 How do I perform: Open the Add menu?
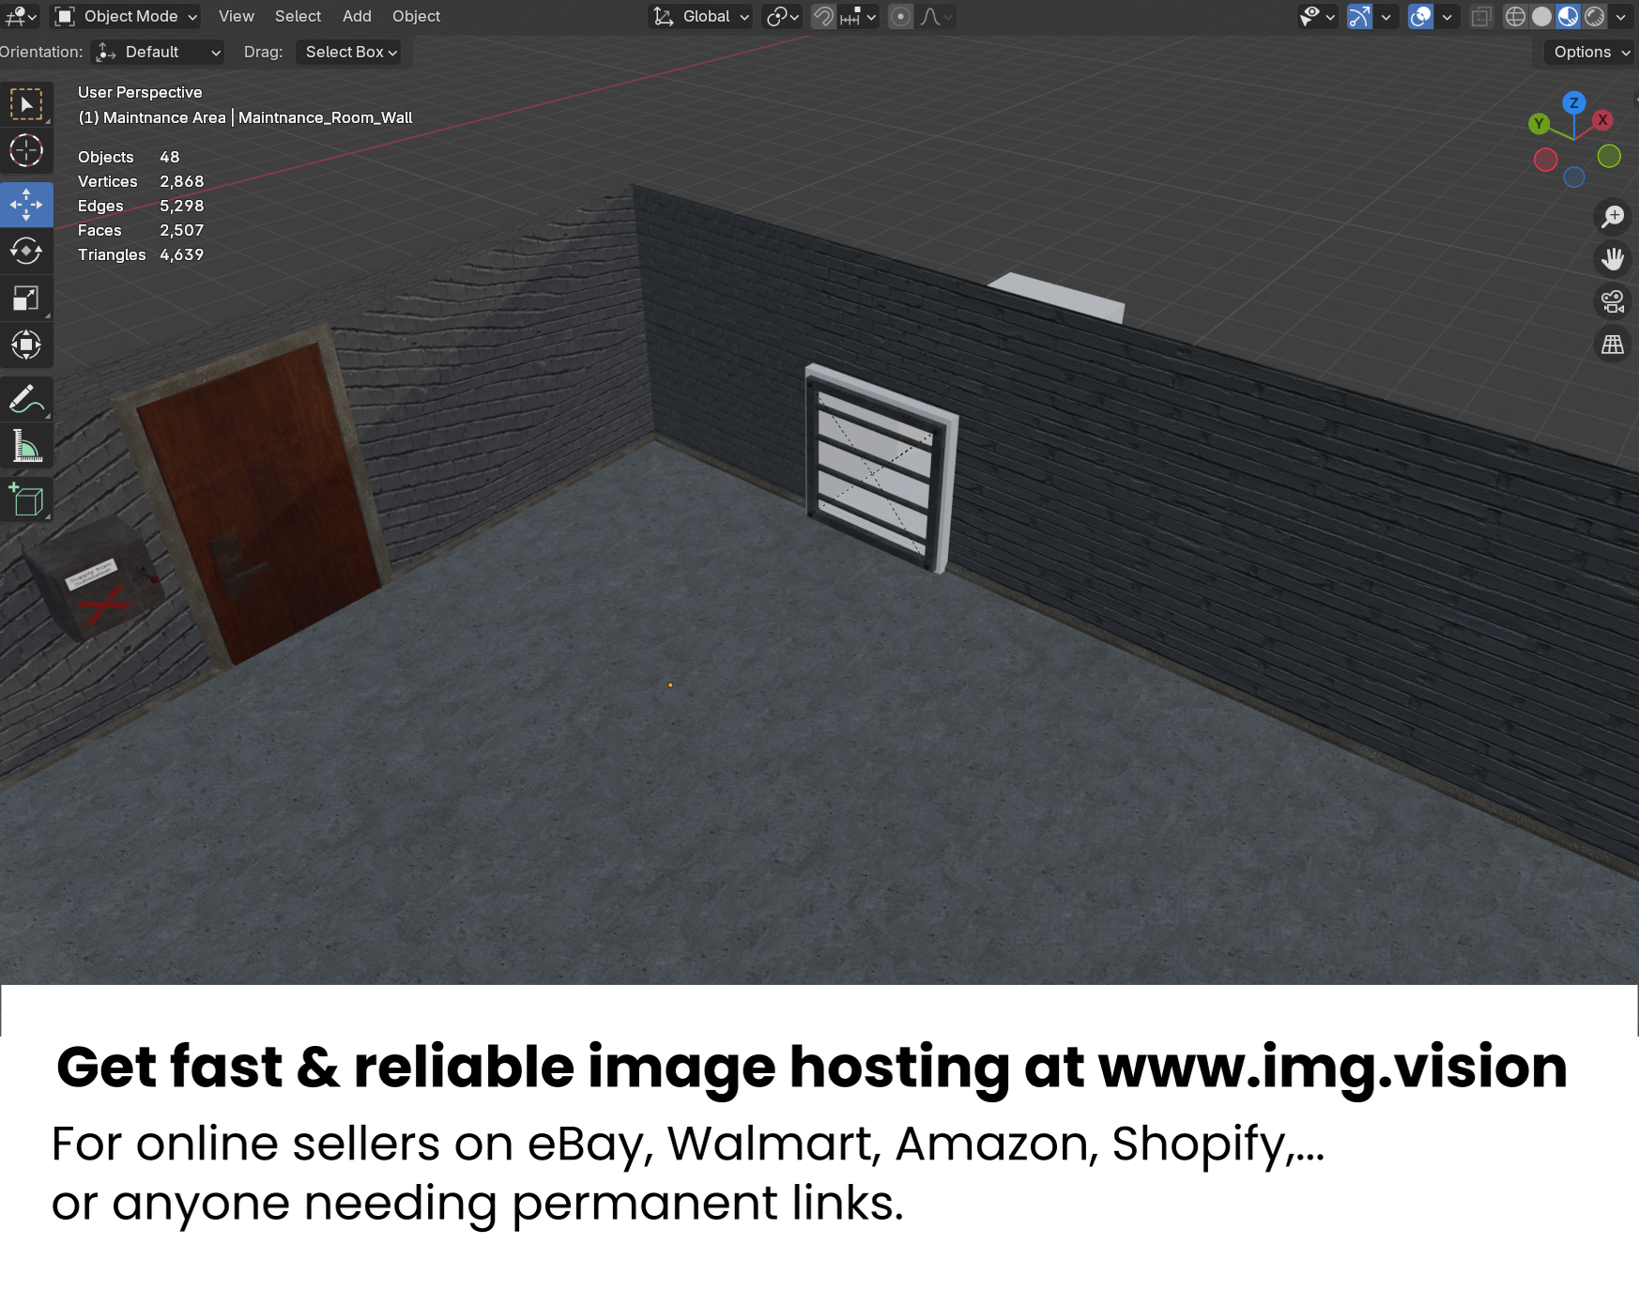click(x=357, y=17)
